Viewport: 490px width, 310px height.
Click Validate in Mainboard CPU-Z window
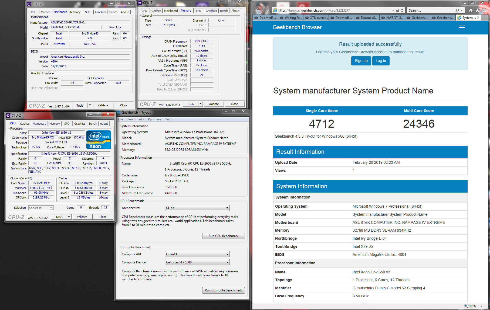103,105
